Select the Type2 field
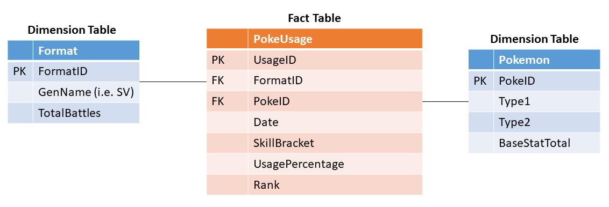Viewport: 609px width, 207px height. click(534, 122)
